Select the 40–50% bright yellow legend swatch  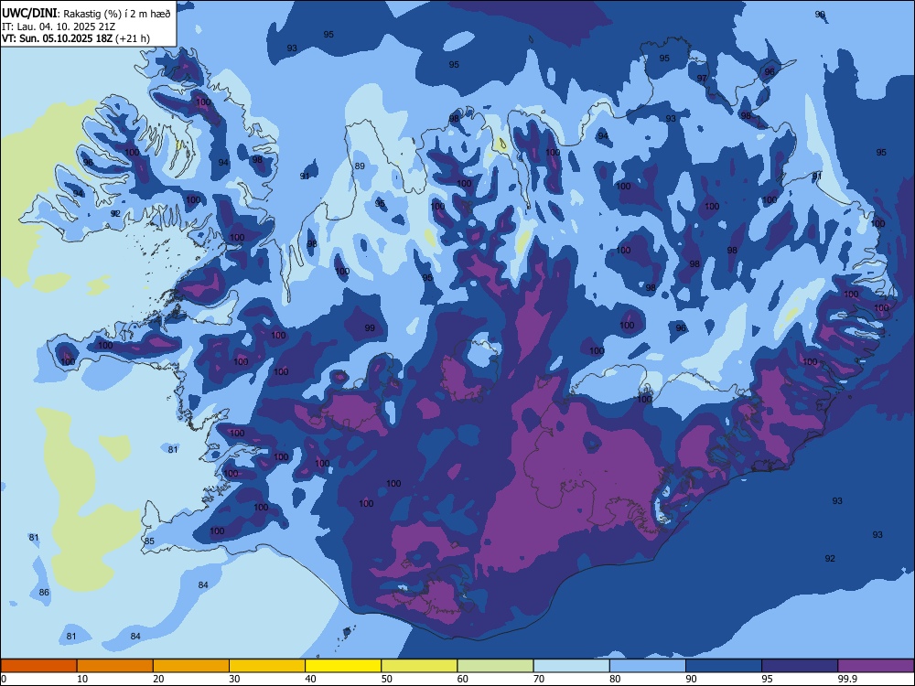click(x=343, y=666)
